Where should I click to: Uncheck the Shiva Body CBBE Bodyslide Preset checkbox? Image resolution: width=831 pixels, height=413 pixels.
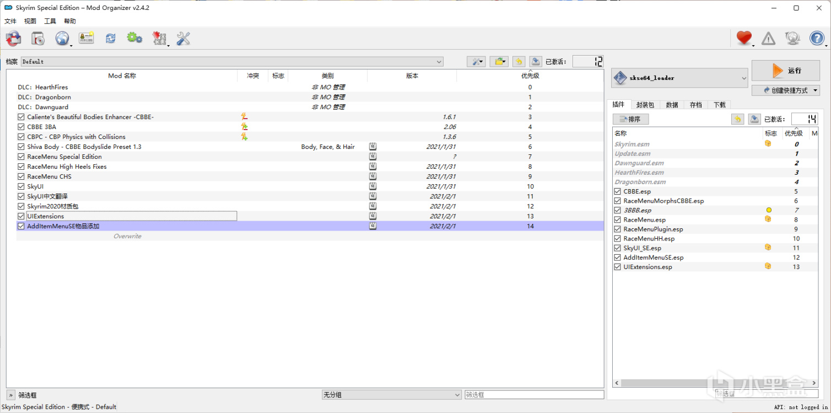[x=21, y=147]
